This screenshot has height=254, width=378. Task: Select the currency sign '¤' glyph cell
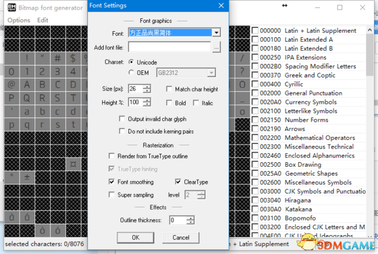point(73,164)
